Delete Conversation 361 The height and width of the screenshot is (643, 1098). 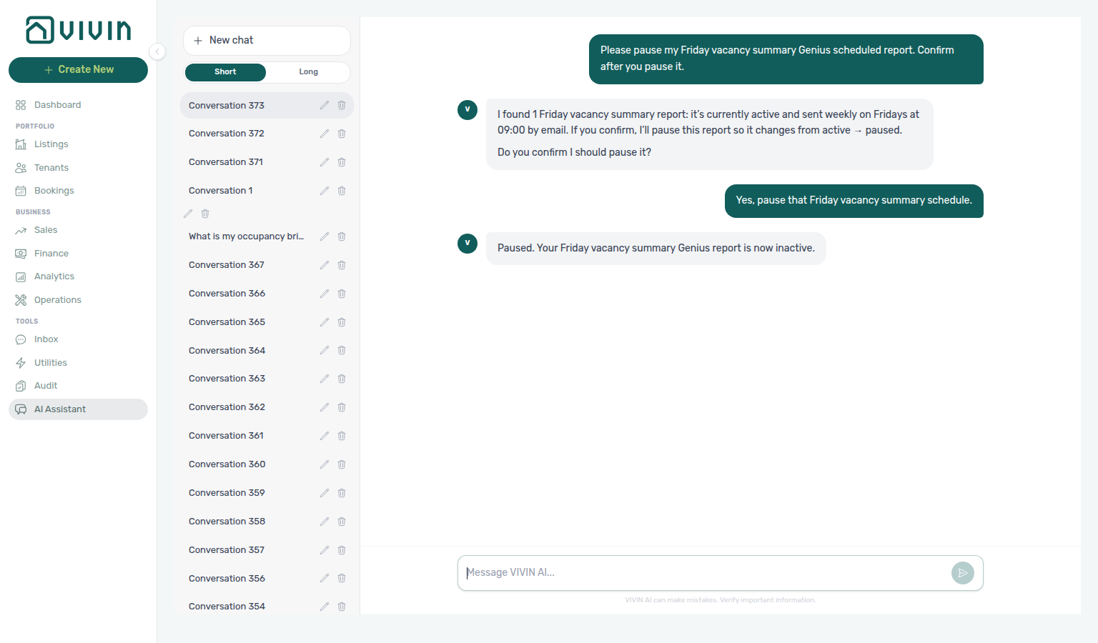[342, 436]
